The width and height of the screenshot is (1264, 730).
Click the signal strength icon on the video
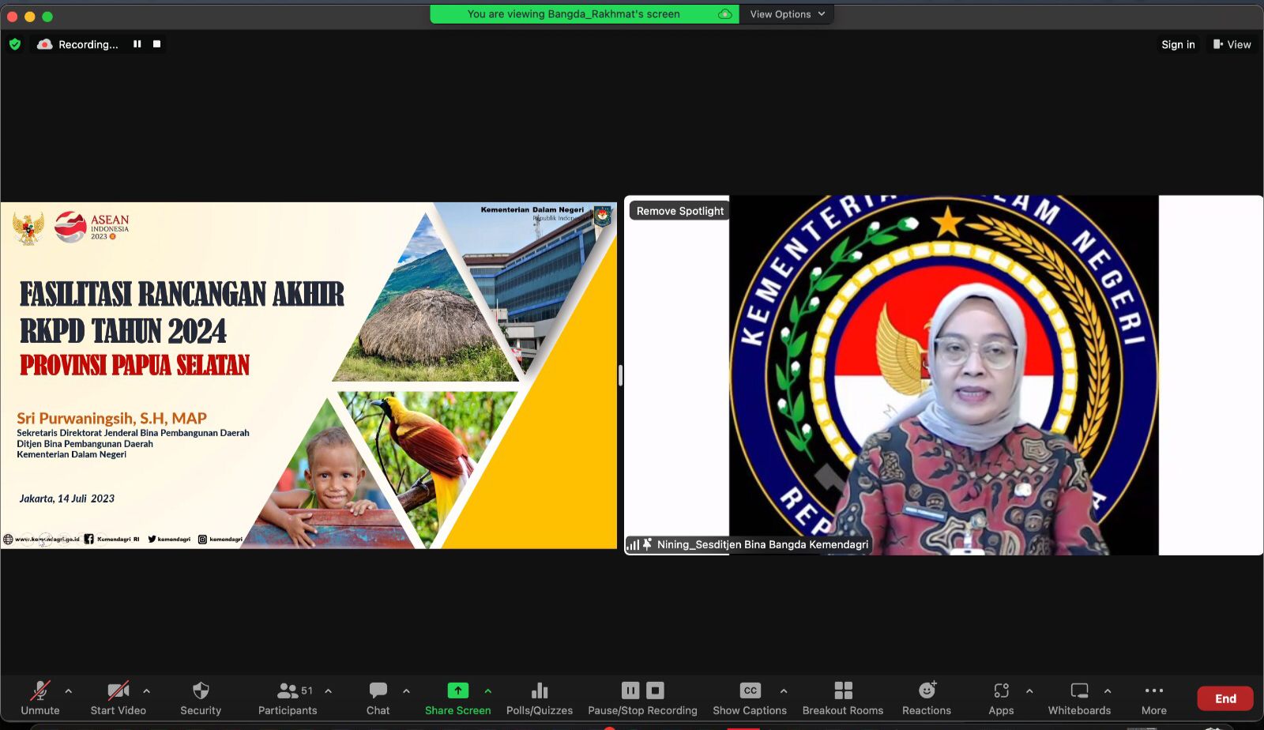pos(634,544)
